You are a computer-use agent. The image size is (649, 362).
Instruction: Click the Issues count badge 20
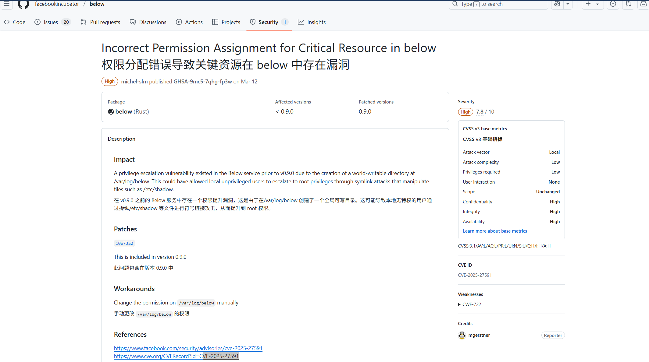coord(66,22)
